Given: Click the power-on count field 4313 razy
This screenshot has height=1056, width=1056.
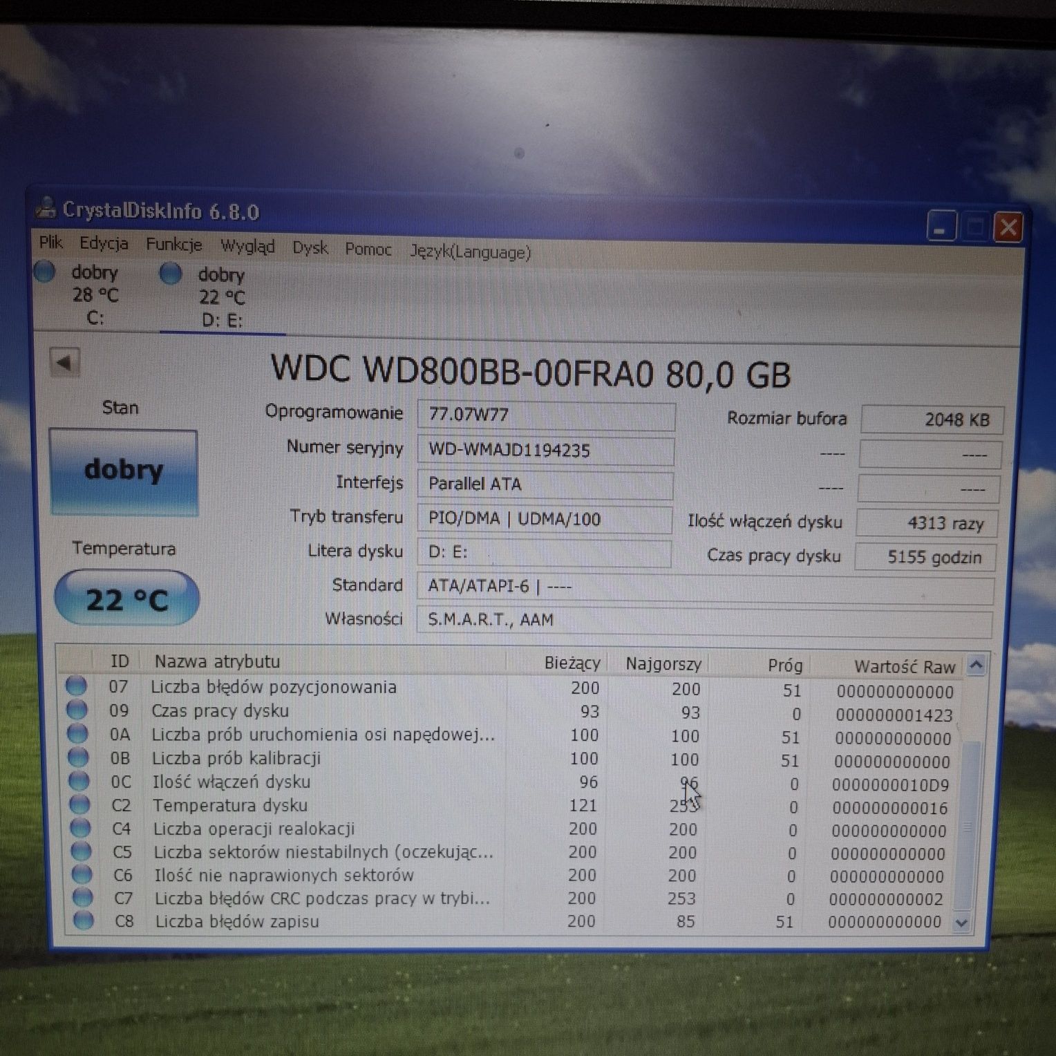Looking at the screenshot, I should click(x=927, y=523).
